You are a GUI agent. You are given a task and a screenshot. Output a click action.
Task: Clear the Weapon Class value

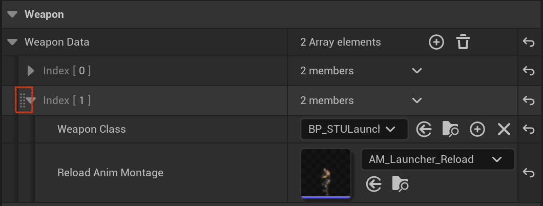504,130
